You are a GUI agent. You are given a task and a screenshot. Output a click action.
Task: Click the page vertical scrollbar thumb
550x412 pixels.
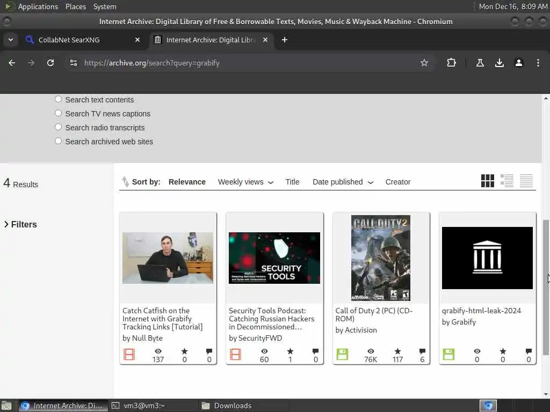coord(546,288)
